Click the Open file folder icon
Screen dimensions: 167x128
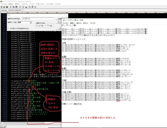click(4, 7)
